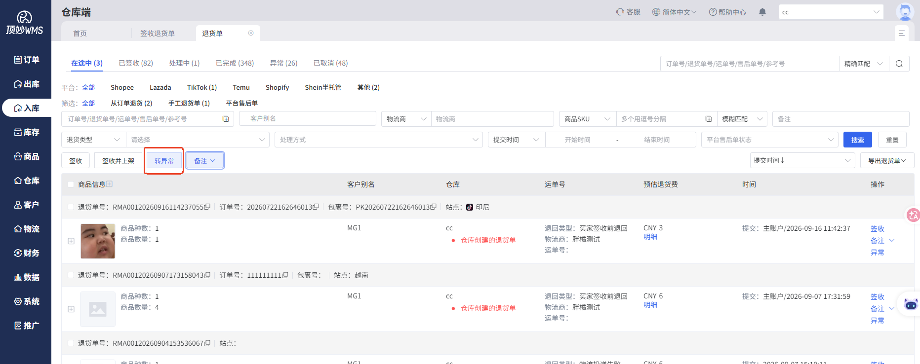Copy order number 111111111
Image resolution: width=920 pixels, height=364 pixels.
click(285, 275)
